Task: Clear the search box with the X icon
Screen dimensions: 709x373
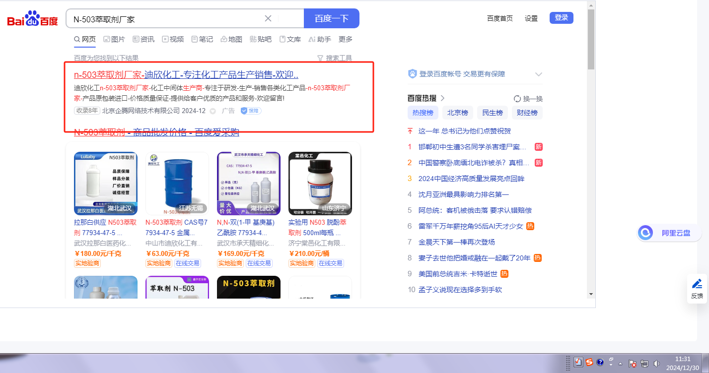Action: 268,18
